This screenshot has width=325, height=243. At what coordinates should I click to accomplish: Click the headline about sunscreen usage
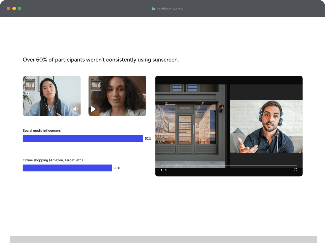click(x=101, y=60)
